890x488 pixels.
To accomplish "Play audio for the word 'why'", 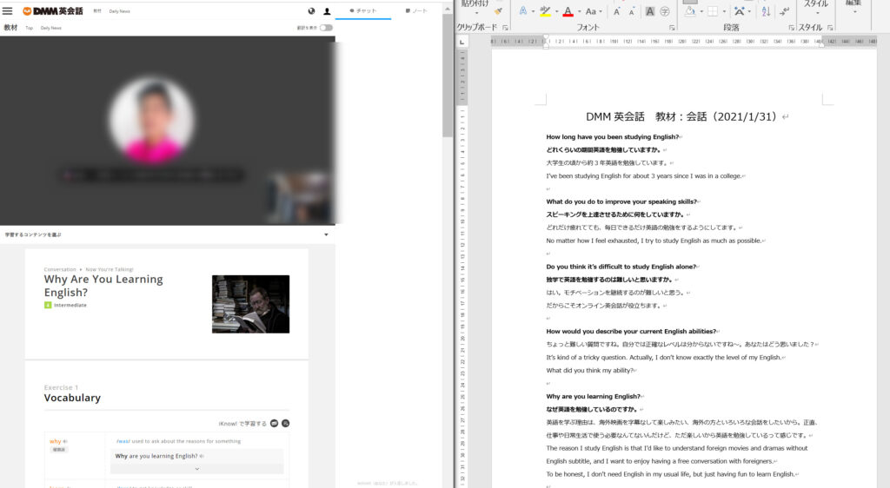I will click(65, 441).
